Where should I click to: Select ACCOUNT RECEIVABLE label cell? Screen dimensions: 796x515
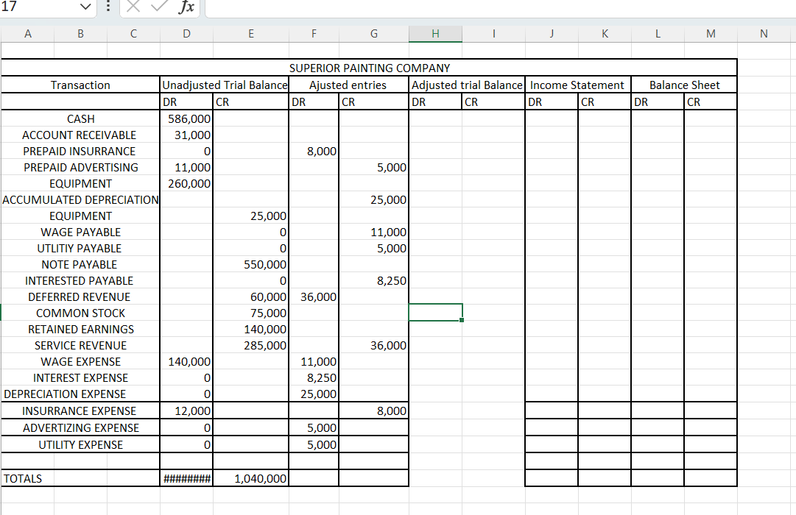pyautogui.click(x=81, y=135)
